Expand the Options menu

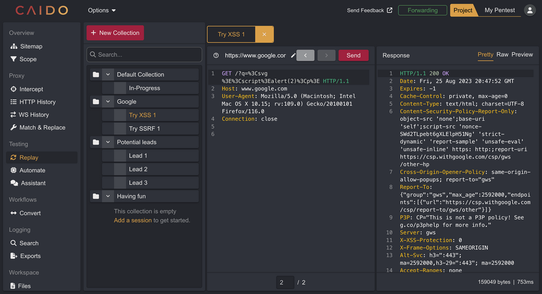pos(101,10)
